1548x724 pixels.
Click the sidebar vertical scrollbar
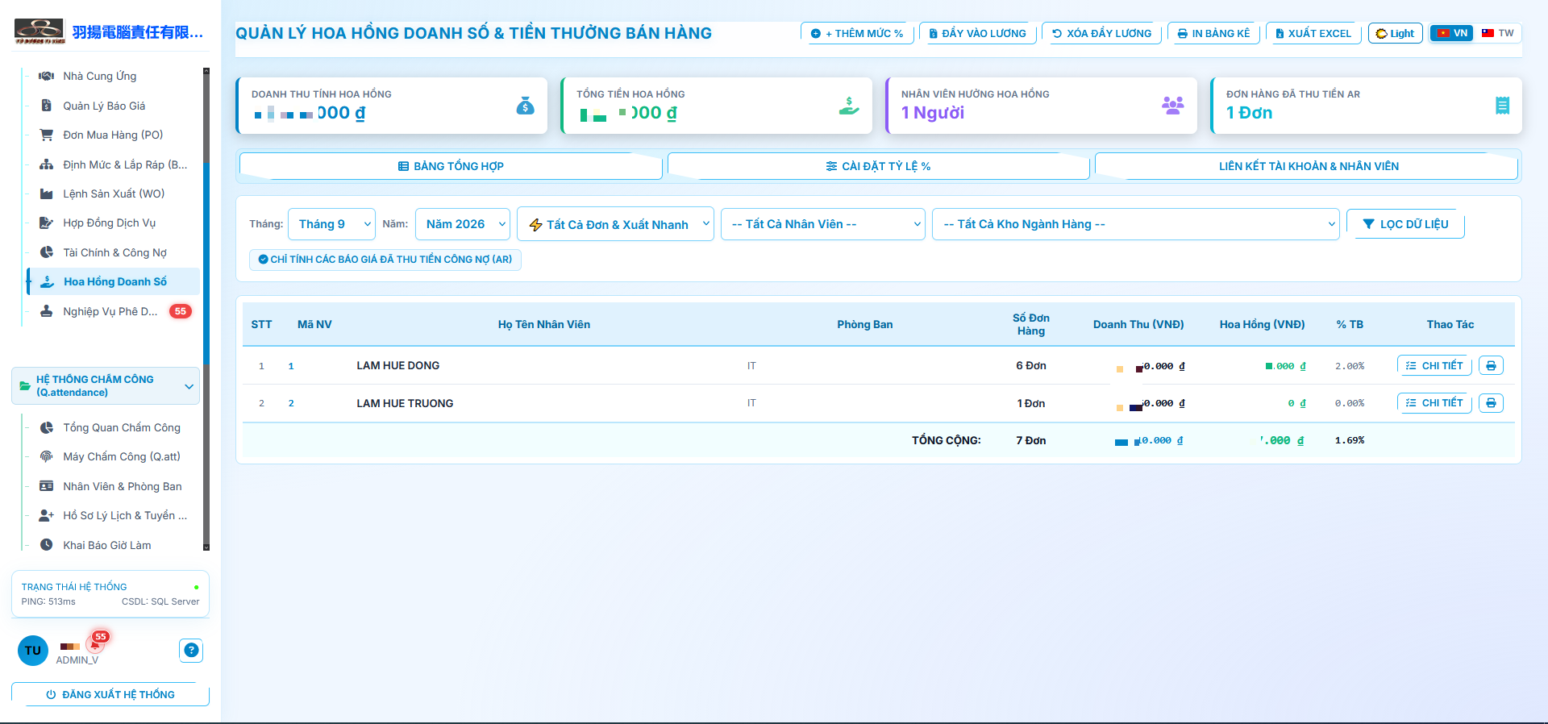tap(206, 310)
